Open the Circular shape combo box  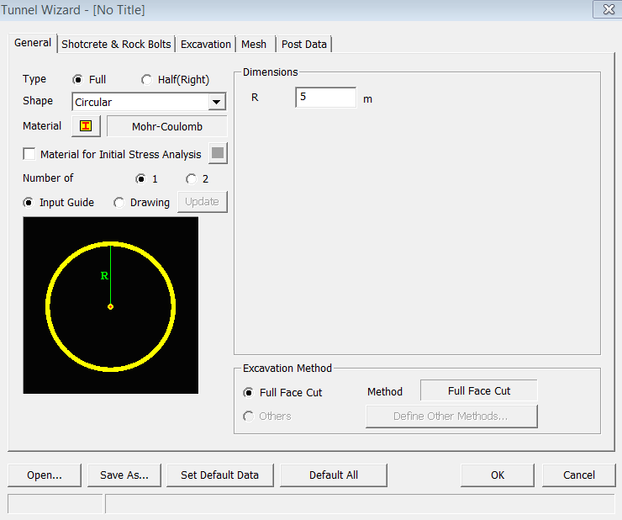click(x=140, y=103)
